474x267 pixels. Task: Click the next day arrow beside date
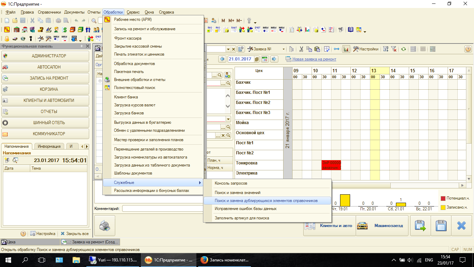click(x=274, y=59)
